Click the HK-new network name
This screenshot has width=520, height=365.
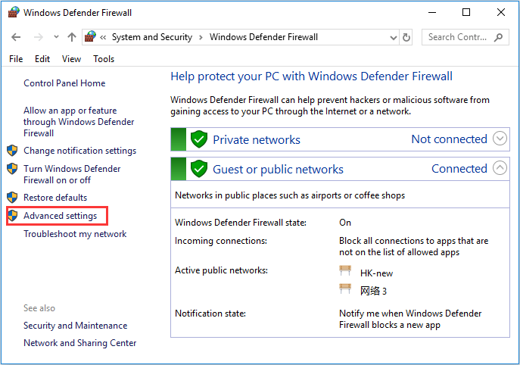coord(376,273)
